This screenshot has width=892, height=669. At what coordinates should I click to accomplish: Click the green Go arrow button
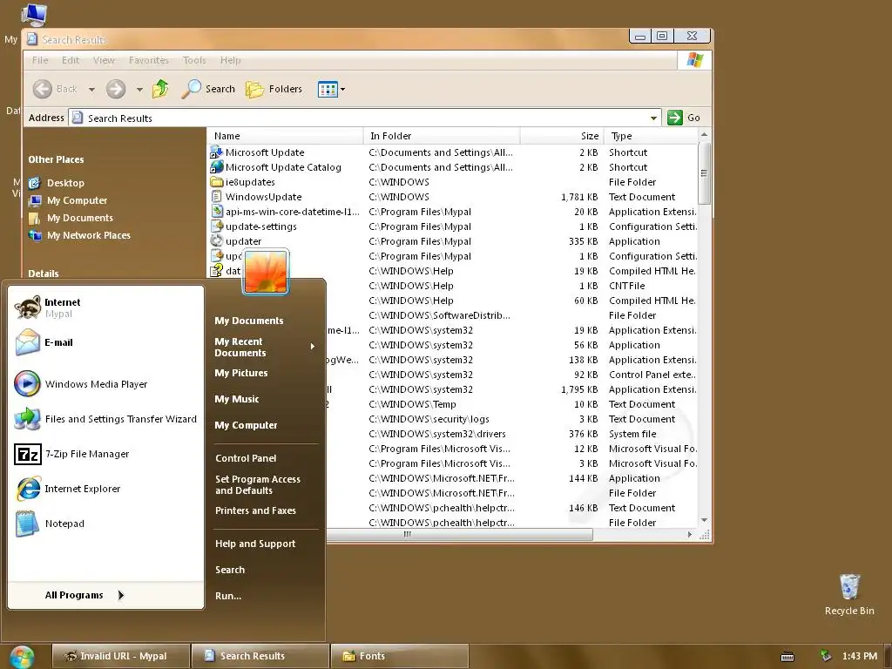pos(675,118)
